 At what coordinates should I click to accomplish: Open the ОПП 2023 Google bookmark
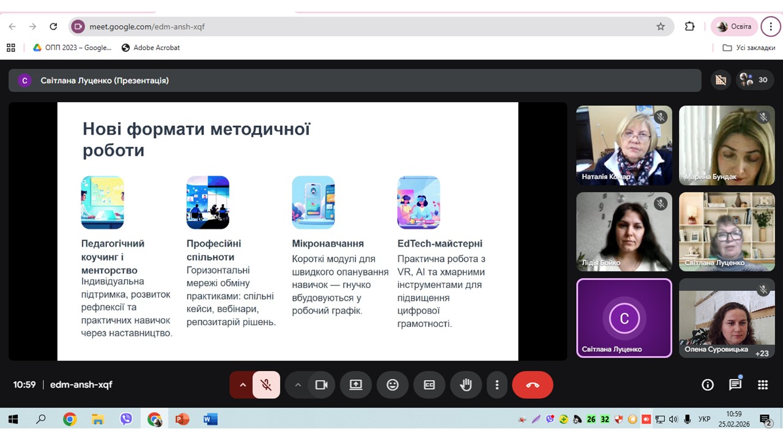coord(72,48)
